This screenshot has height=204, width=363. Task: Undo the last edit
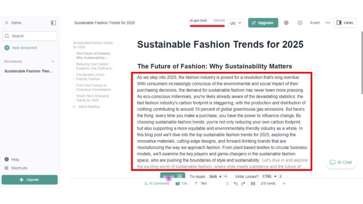point(236,183)
